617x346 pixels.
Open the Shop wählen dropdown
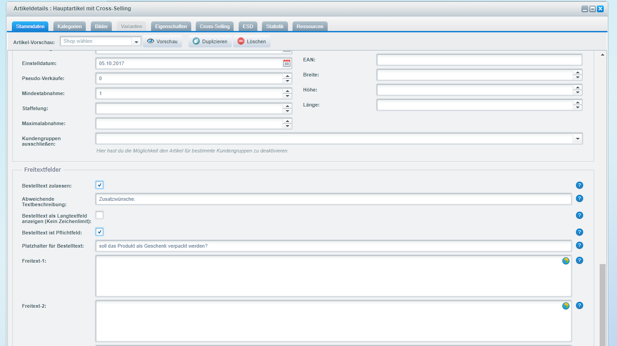coord(136,41)
